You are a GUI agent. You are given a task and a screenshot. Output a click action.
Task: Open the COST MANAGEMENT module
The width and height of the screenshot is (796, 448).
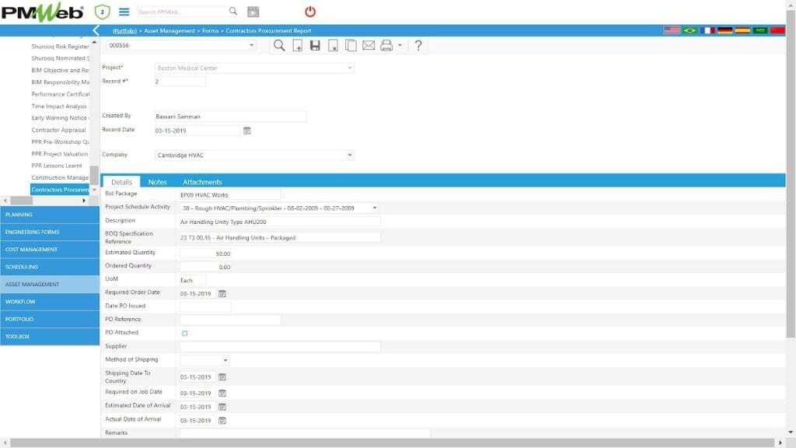click(50, 250)
